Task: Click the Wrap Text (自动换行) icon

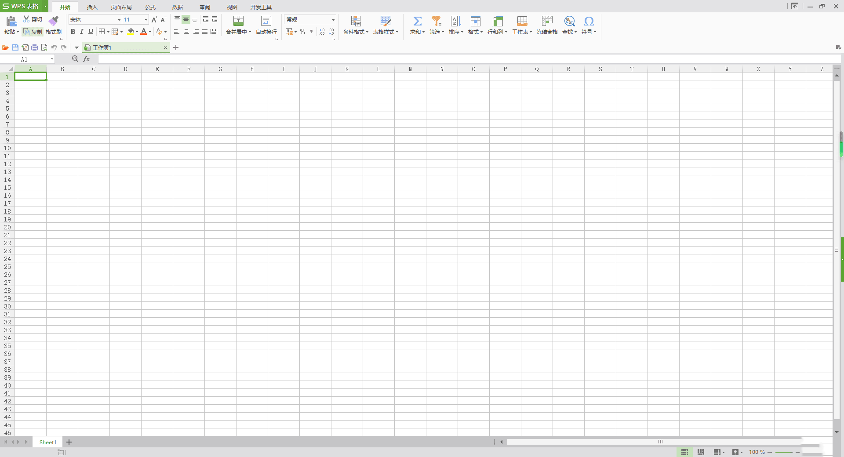Action: tap(266, 21)
